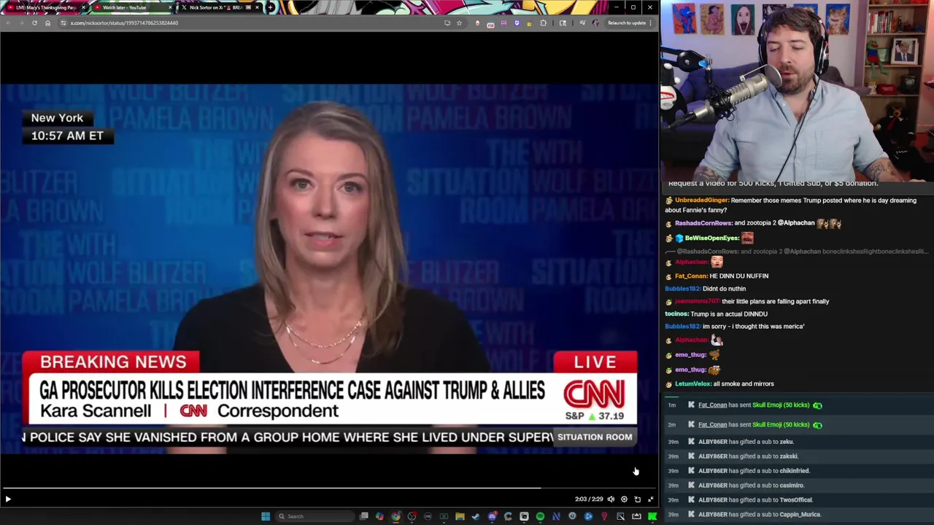Open tocinos' chat profile
This screenshot has width=934, height=525.
pyautogui.click(x=676, y=314)
